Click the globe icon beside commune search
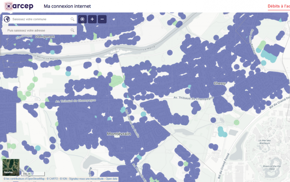 coord(7,19)
